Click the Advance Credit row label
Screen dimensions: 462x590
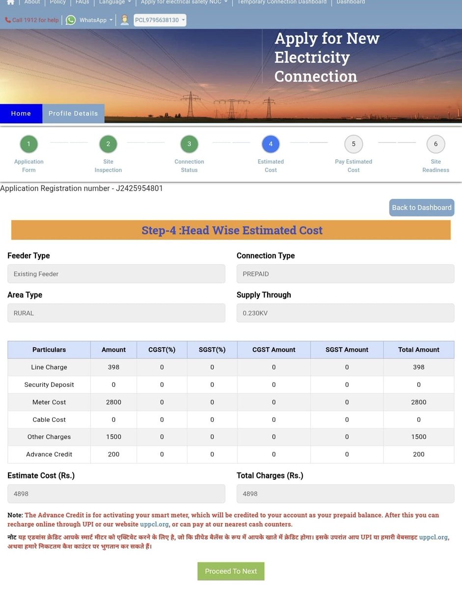[x=49, y=454]
